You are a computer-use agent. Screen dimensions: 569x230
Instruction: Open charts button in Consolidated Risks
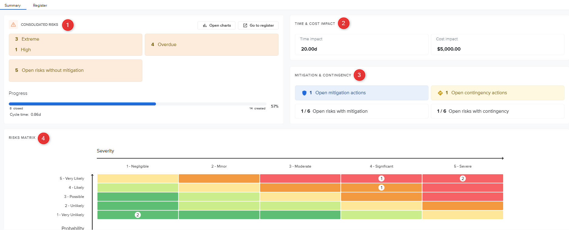217,25
